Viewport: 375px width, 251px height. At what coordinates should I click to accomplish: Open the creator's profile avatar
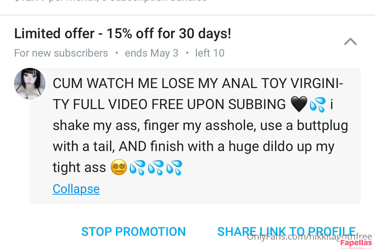pos(30,84)
